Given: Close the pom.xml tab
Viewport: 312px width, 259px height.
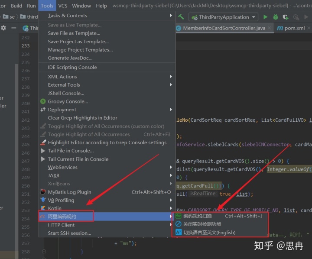Looking at the screenshot, I should [309, 28].
